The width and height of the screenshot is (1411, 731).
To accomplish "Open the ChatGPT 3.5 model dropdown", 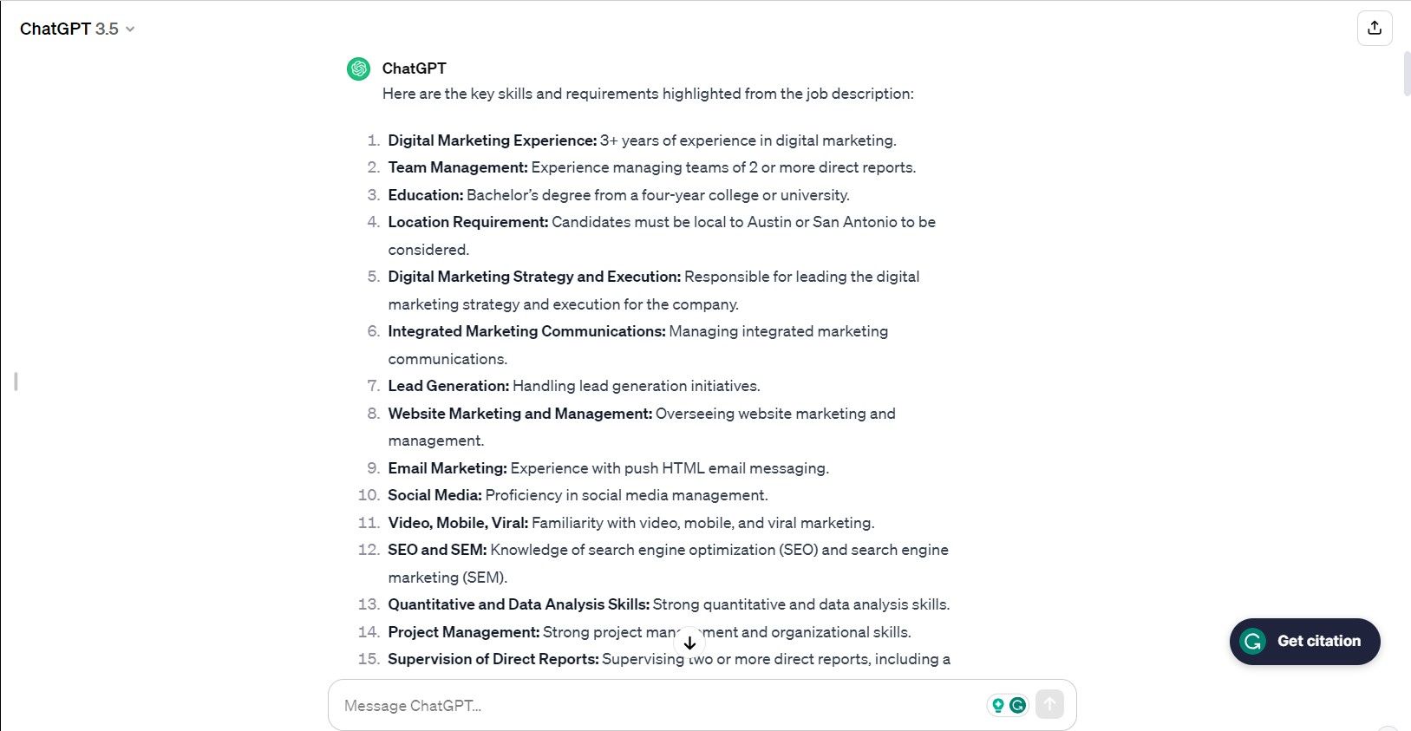I will (77, 29).
